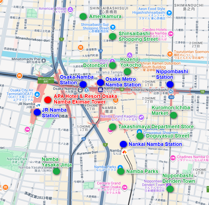Click the Centara Grand Hotel Osaka pin
The width and height of the screenshot is (209, 205).
pyautogui.click(x=125, y=188)
